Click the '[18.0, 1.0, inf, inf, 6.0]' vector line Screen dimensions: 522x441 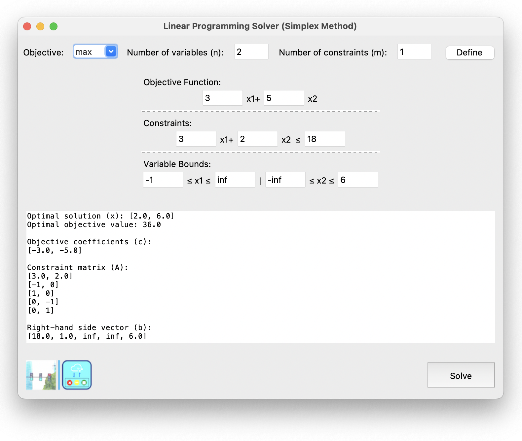click(87, 336)
